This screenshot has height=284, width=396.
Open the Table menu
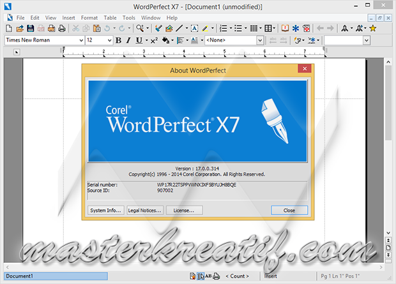tap(110, 18)
